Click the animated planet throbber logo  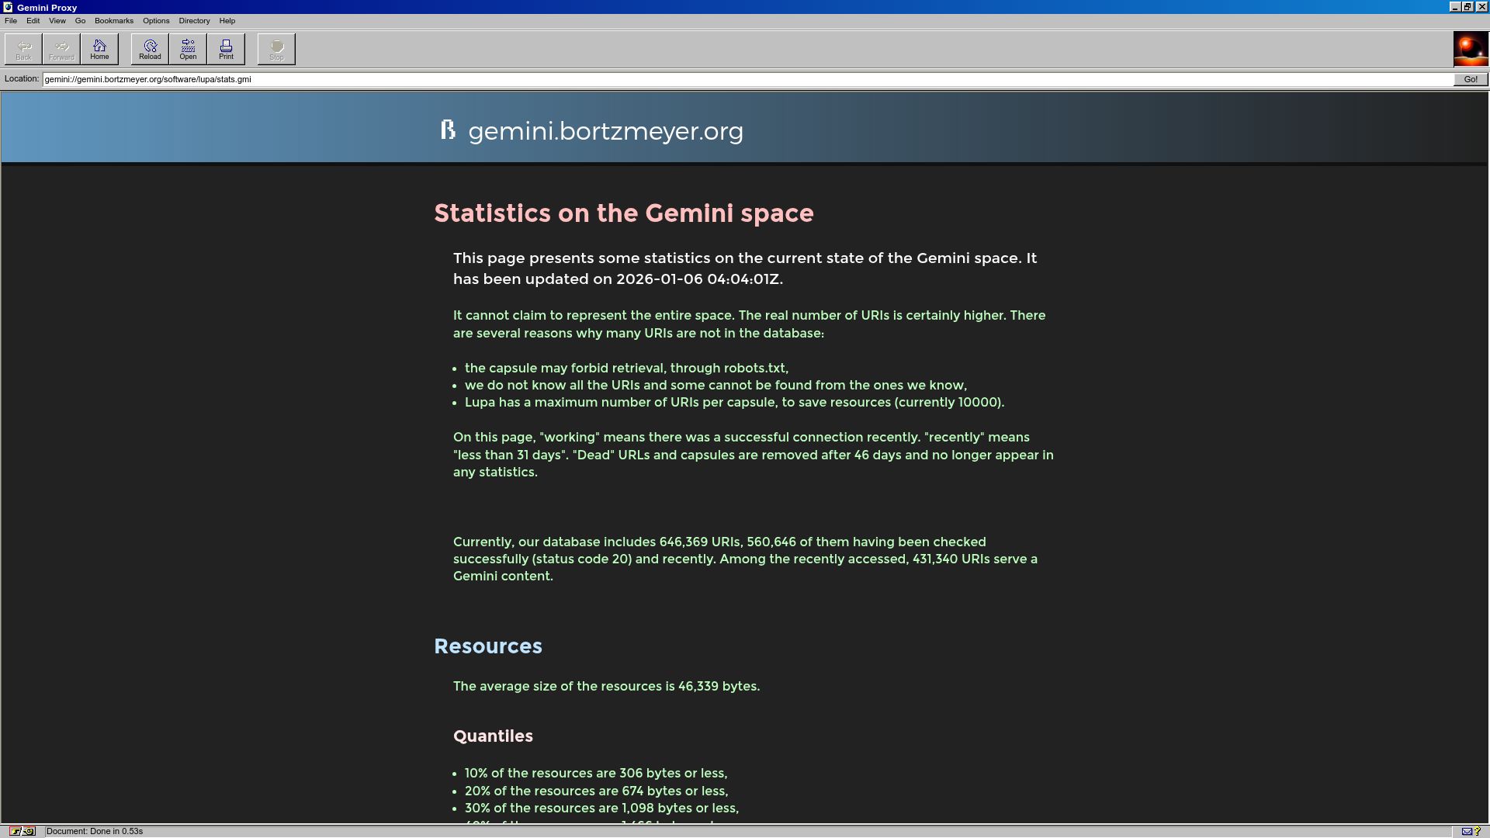(x=1470, y=50)
